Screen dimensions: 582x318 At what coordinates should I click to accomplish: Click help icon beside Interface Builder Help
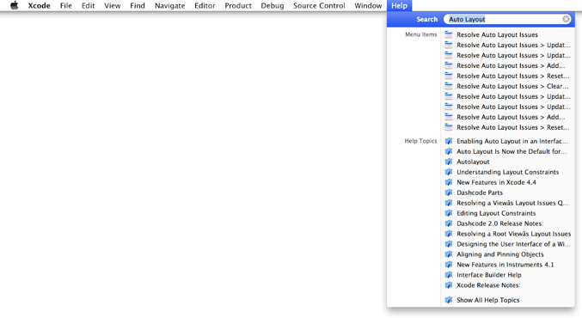(449, 275)
